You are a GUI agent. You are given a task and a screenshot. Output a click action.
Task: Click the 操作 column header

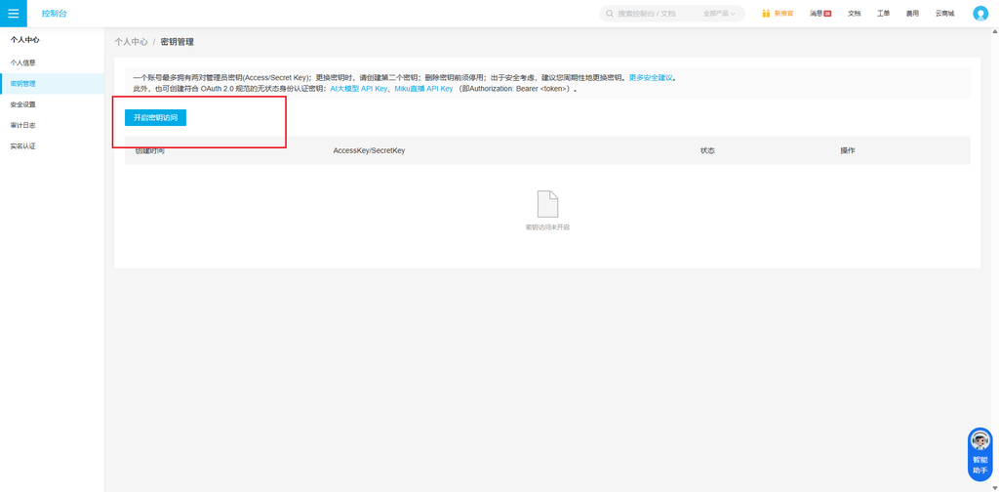(848, 150)
